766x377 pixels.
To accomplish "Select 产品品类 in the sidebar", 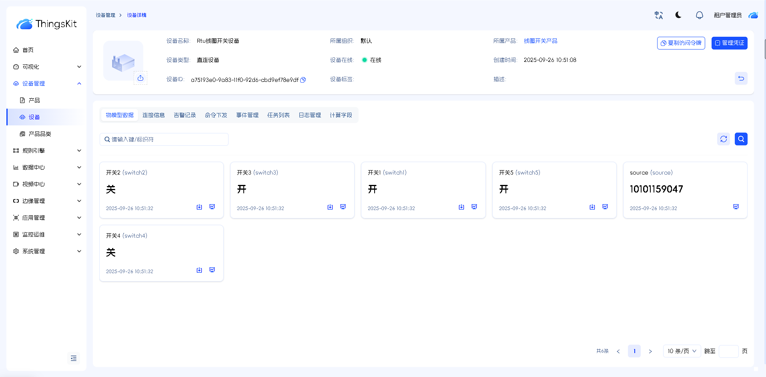I will pos(40,134).
